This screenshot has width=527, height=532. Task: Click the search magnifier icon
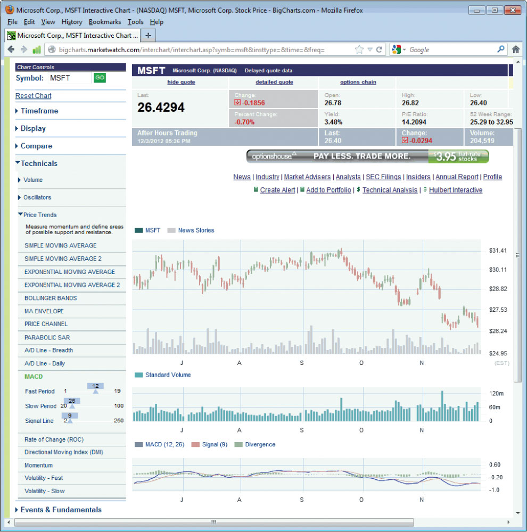tap(500, 49)
